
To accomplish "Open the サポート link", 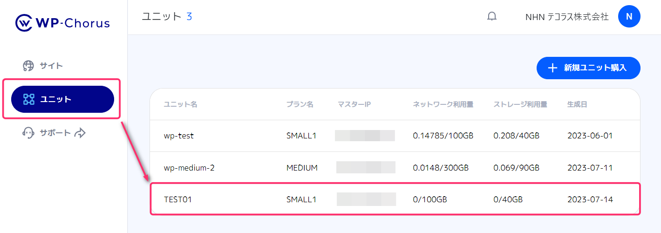I will pos(55,133).
